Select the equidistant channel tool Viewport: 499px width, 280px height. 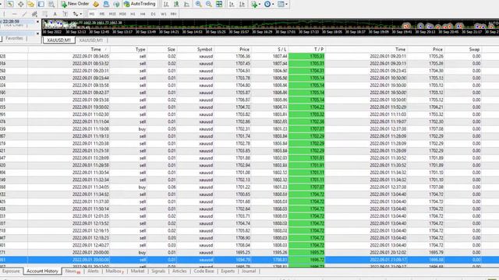34,14
